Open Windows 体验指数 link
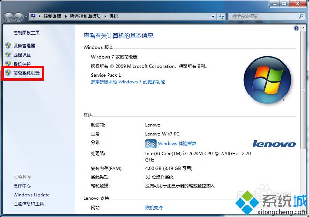 (177, 143)
